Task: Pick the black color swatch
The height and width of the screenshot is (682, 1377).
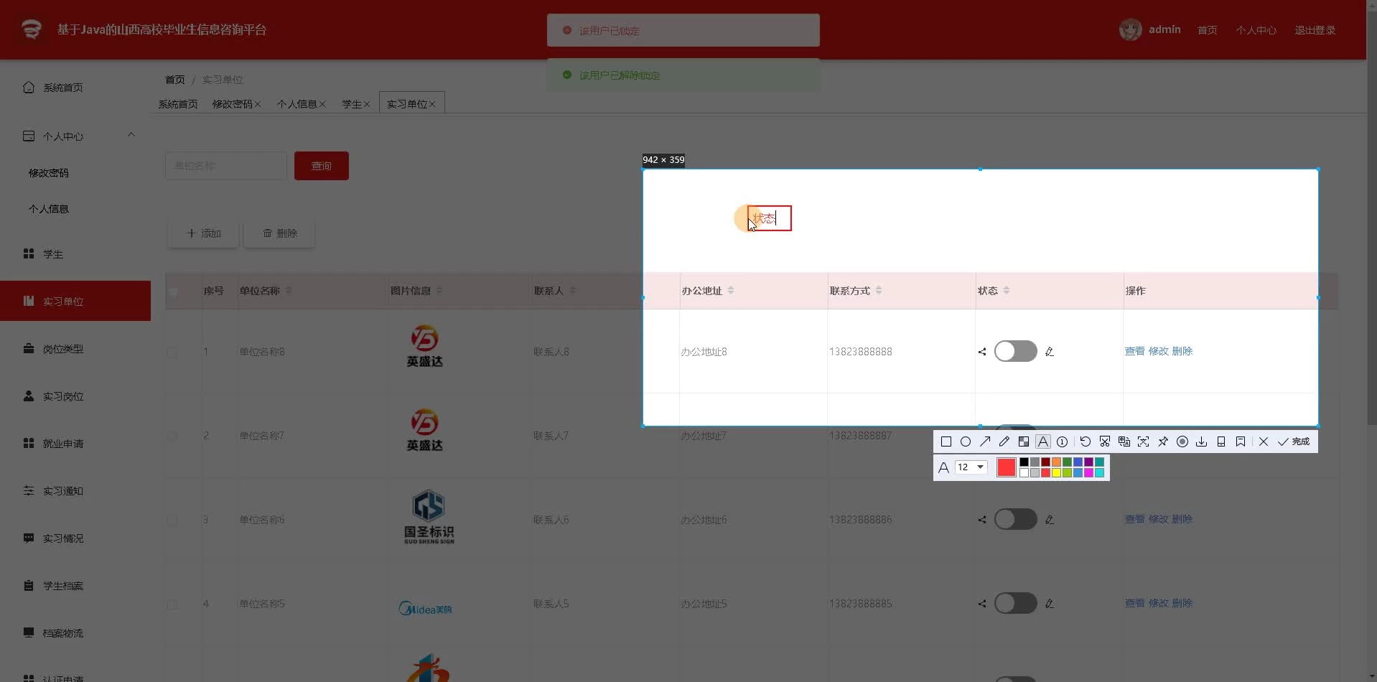Action: coord(1024,462)
